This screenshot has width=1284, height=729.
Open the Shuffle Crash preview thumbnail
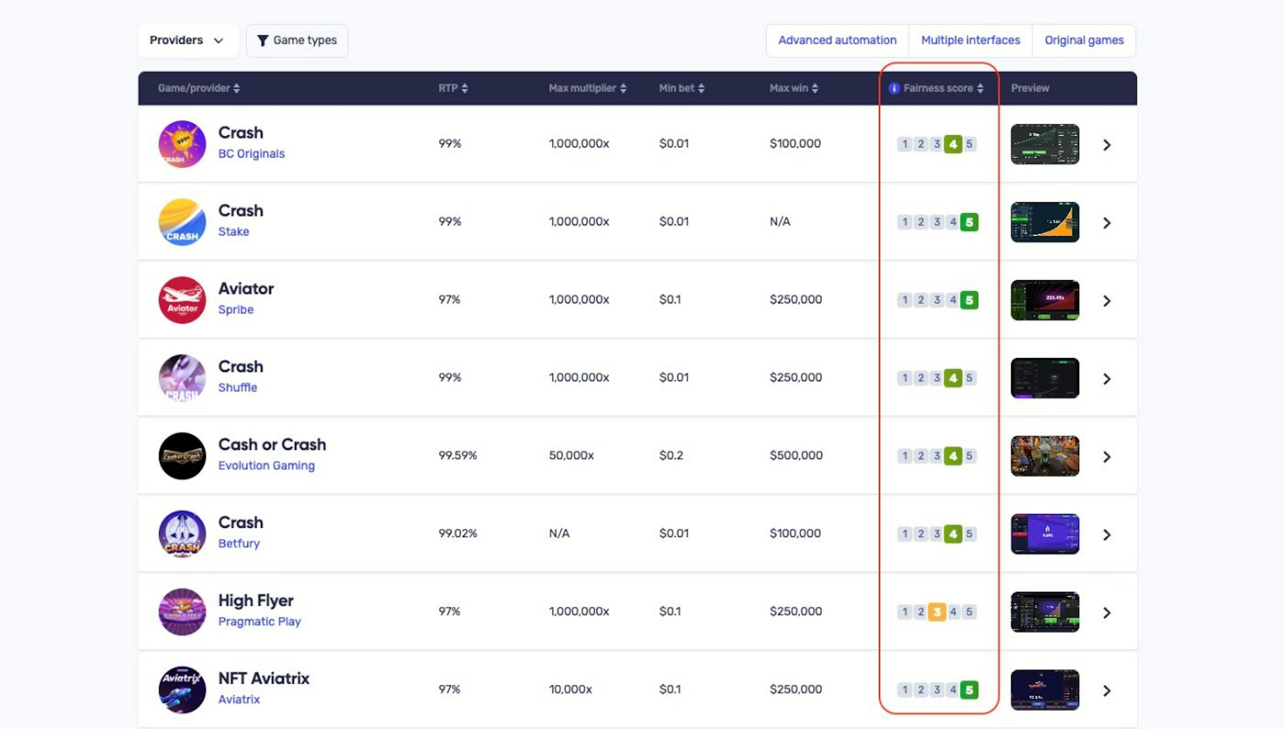[x=1045, y=378]
